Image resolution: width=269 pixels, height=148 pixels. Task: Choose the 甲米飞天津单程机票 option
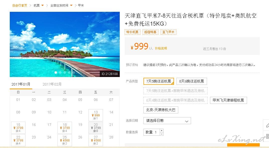click(228, 100)
